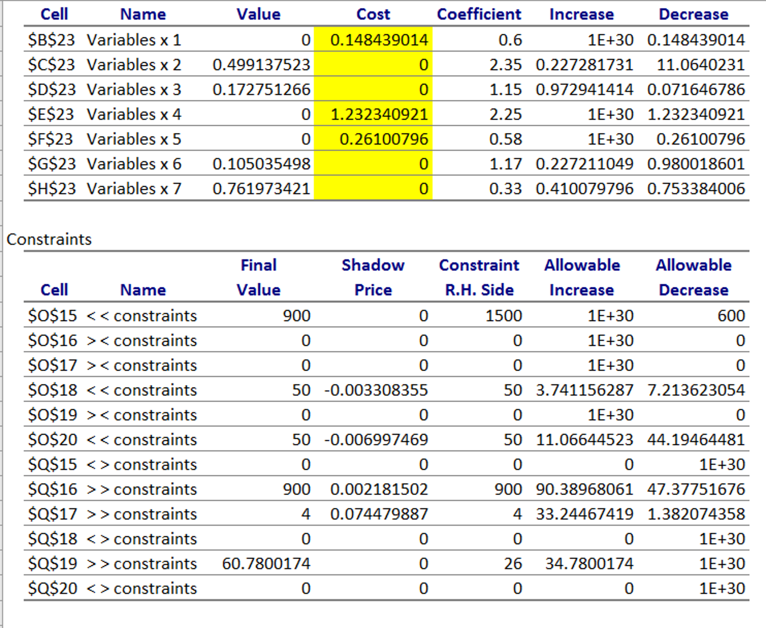Select shadow price -0.006997469
The image size is (766, 628).
(376, 440)
